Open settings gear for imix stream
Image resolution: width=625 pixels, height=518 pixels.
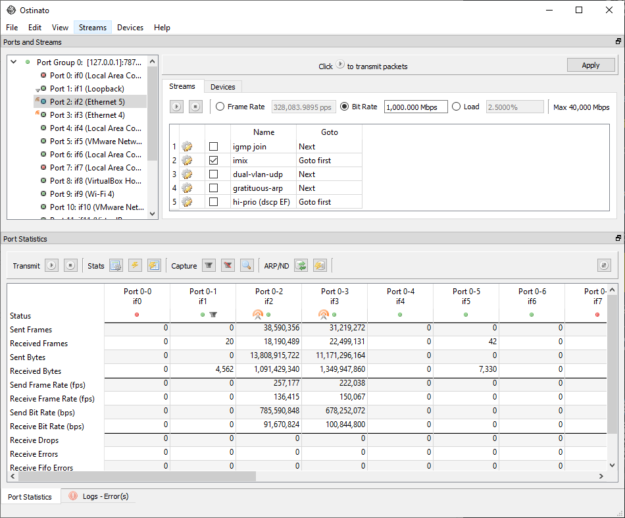(187, 161)
